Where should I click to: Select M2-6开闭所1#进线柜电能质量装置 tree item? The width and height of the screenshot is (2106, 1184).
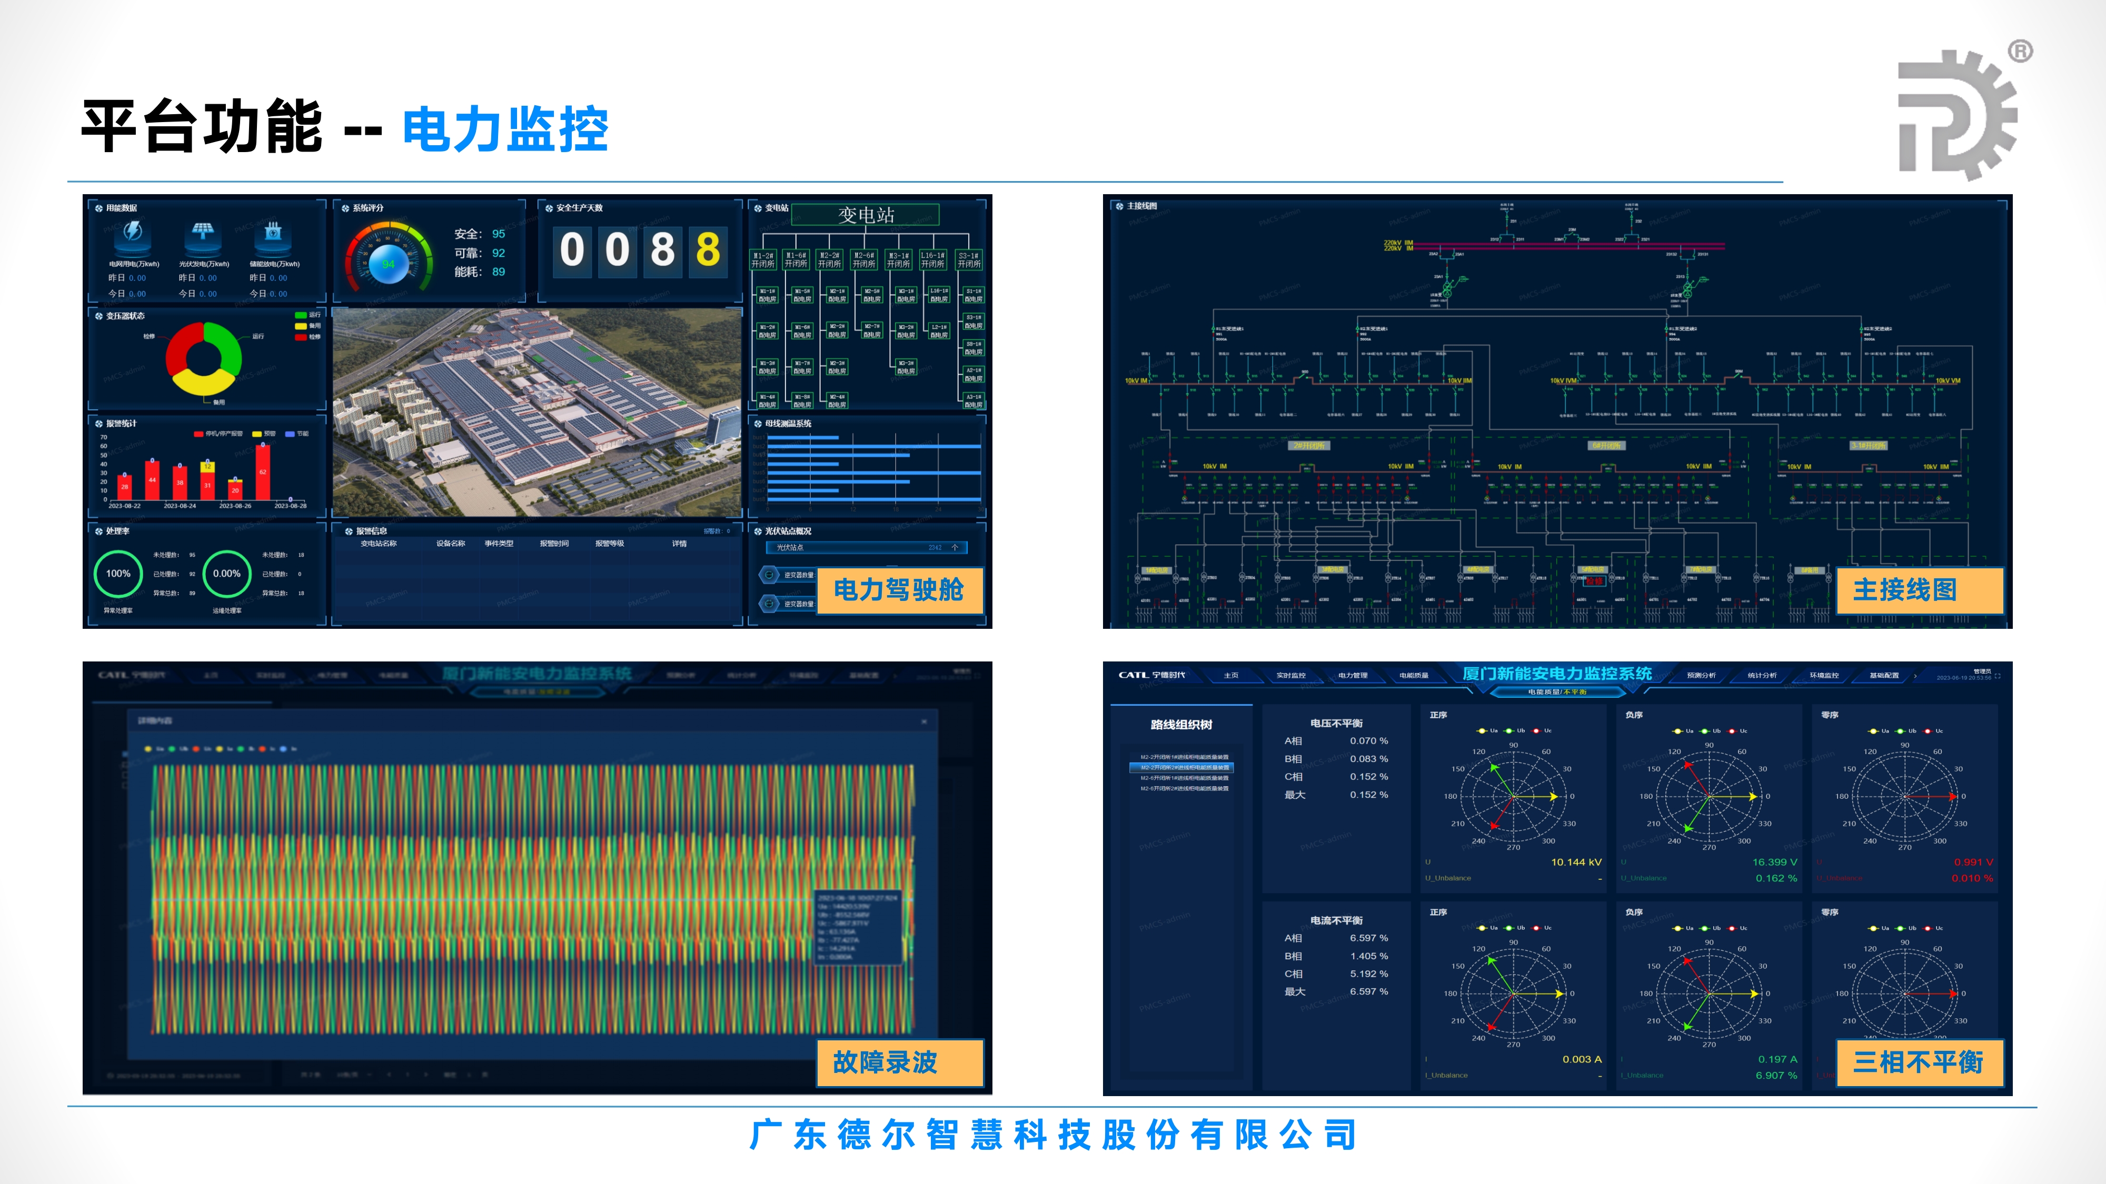(x=1185, y=778)
